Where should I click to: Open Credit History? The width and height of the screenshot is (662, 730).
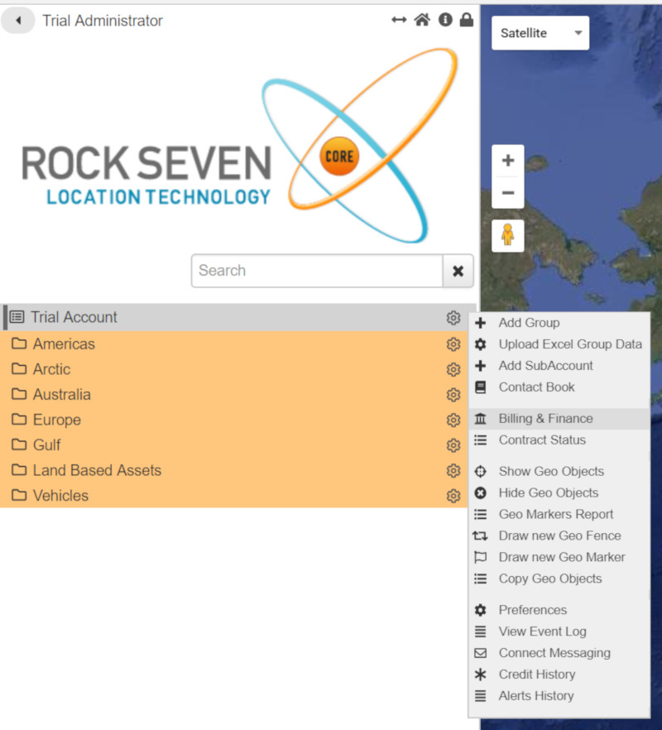(559, 674)
